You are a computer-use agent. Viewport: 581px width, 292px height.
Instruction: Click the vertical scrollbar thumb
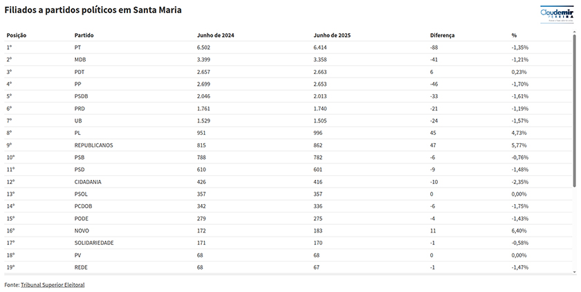point(574,111)
